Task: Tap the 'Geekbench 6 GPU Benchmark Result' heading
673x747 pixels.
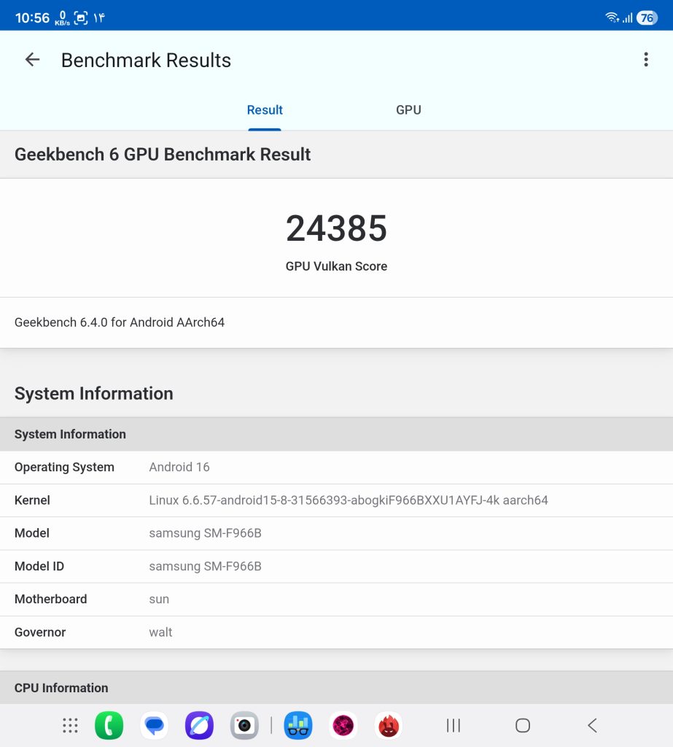Action: coord(163,155)
